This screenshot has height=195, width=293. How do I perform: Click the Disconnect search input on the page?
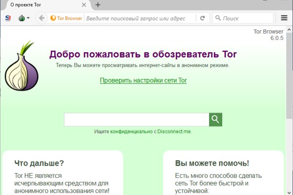point(136,119)
